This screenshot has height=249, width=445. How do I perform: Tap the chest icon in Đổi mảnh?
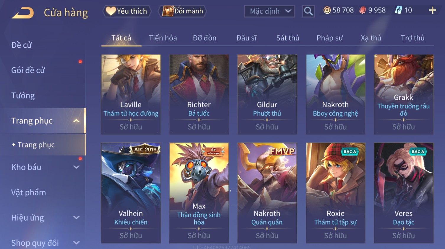168,11
